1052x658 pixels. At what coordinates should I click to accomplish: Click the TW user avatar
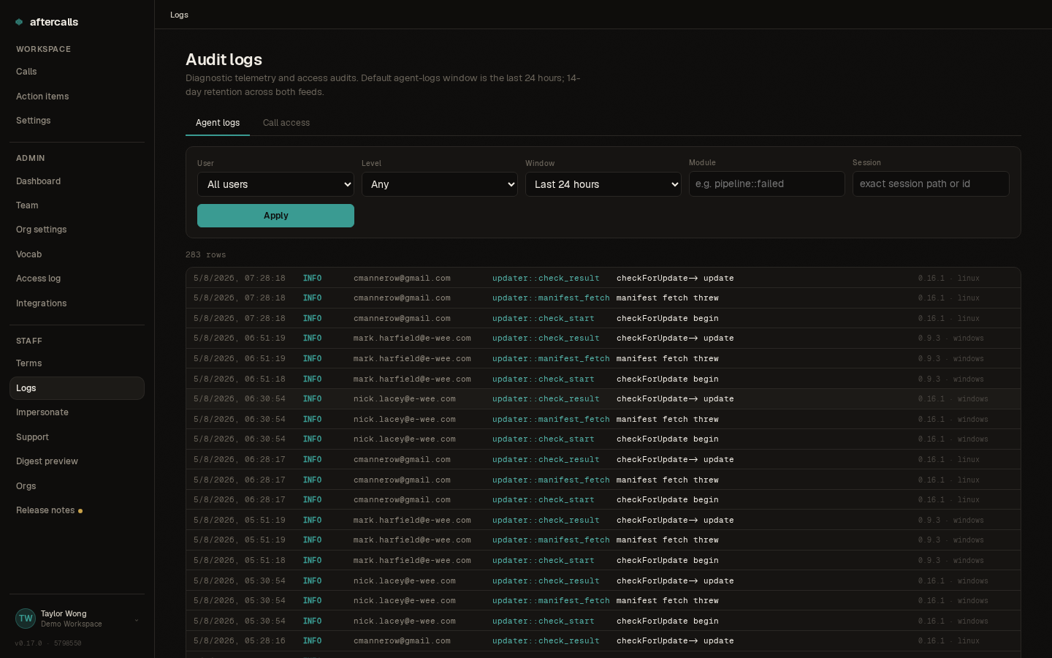[26, 619]
